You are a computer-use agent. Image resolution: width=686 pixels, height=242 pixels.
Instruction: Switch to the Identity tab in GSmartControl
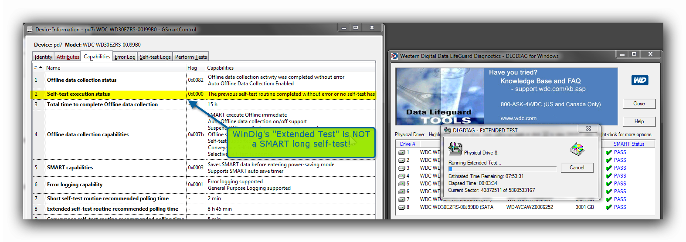pyautogui.click(x=43, y=57)
